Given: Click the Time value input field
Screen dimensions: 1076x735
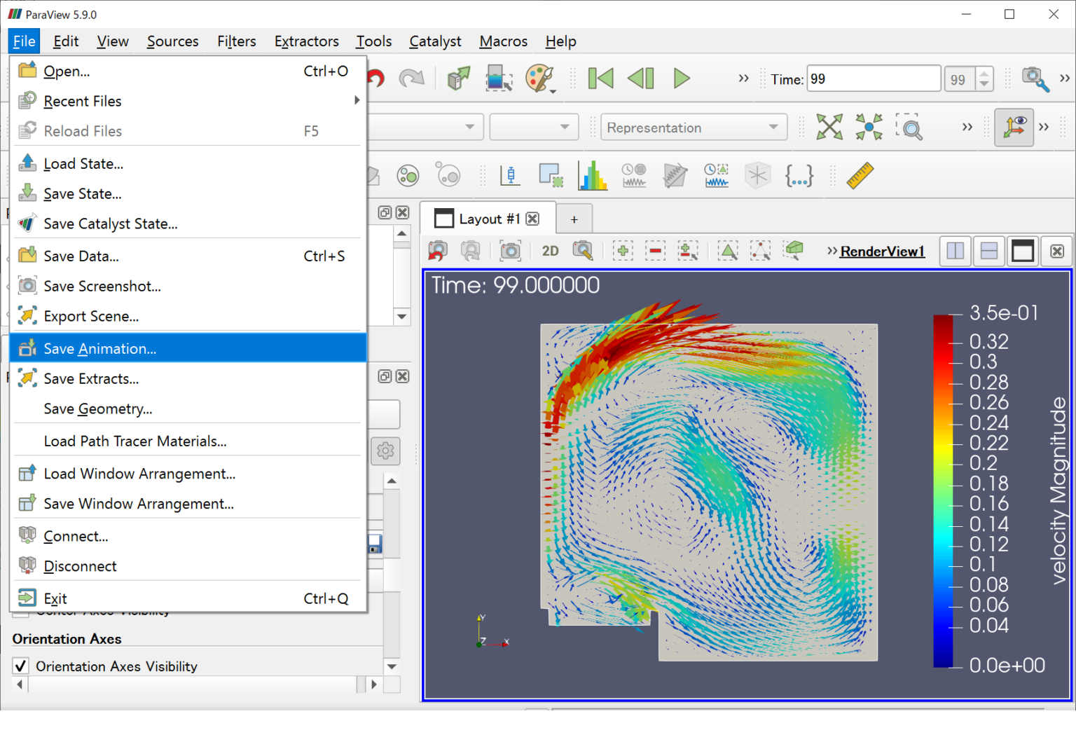Looking at the screenshot, I should [873, 79].
